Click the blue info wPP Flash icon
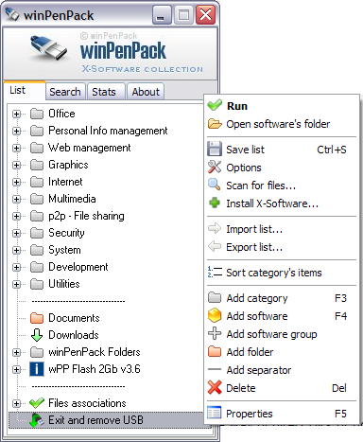The image size is (363, 442). click(37, 369)
